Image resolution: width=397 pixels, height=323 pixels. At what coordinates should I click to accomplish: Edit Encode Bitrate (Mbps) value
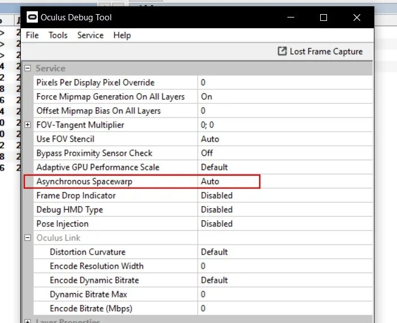pyautogui.click(x=285, y=308)
